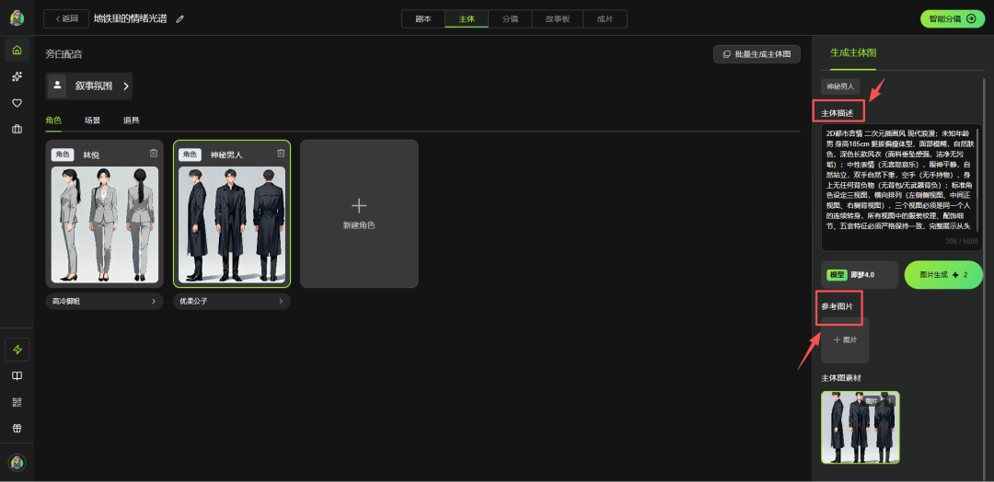Click the 批量生成主体图 button

tap(756, 54)
